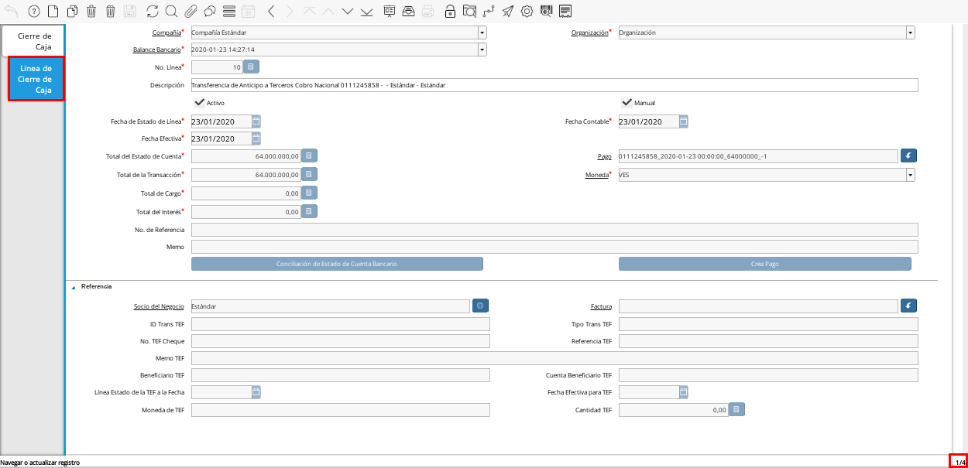Screen dimensions: 968x468
Task: Click the Help question mark icon
Action: 33,11
